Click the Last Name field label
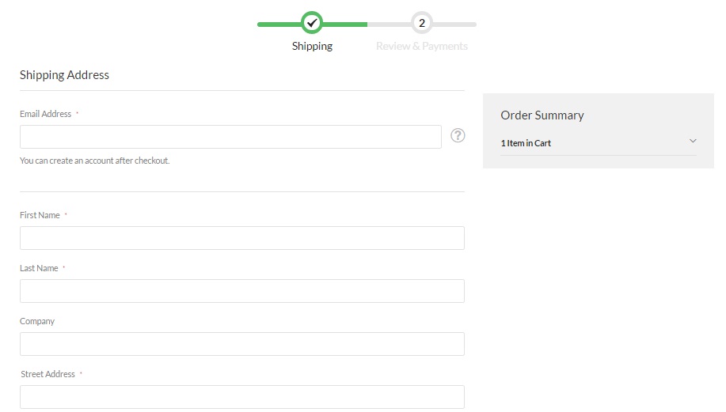Image resolution: width=726 pixels, height=412 pixels. click(x=39, y=268)
